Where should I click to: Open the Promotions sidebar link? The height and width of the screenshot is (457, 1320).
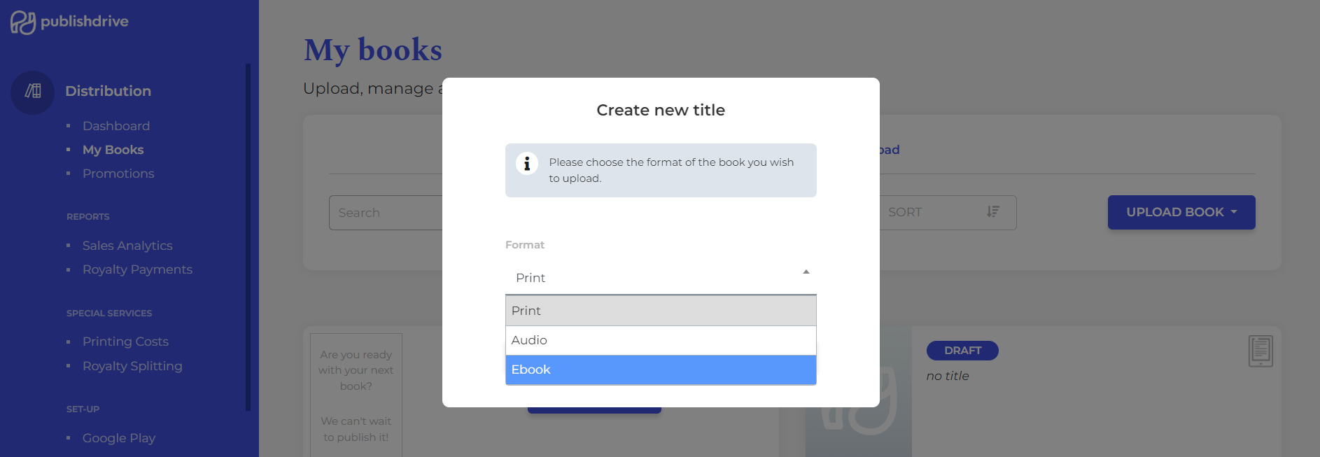click(x=118, y=174)
